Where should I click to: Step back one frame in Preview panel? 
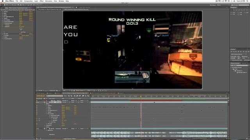point(234,52)
